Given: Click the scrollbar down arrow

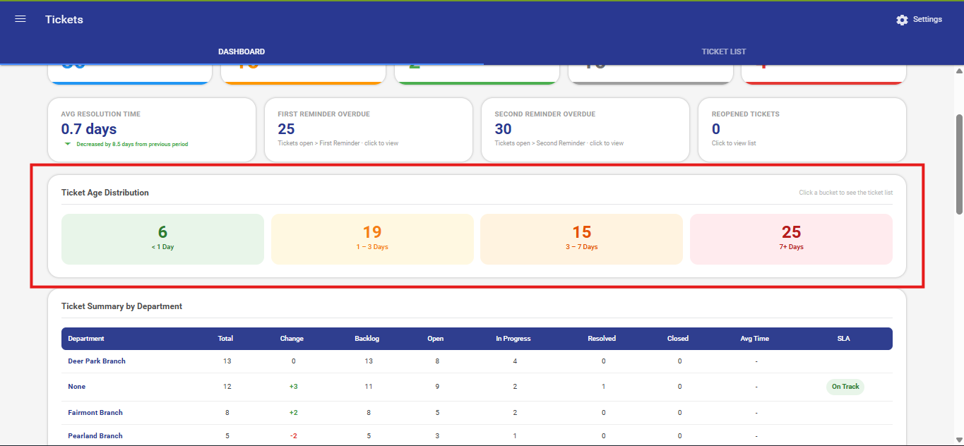Looking at the screenshot, I should (x=959, y=440).
